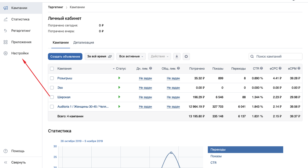Sort table by Кампания column header

point(64,69)
